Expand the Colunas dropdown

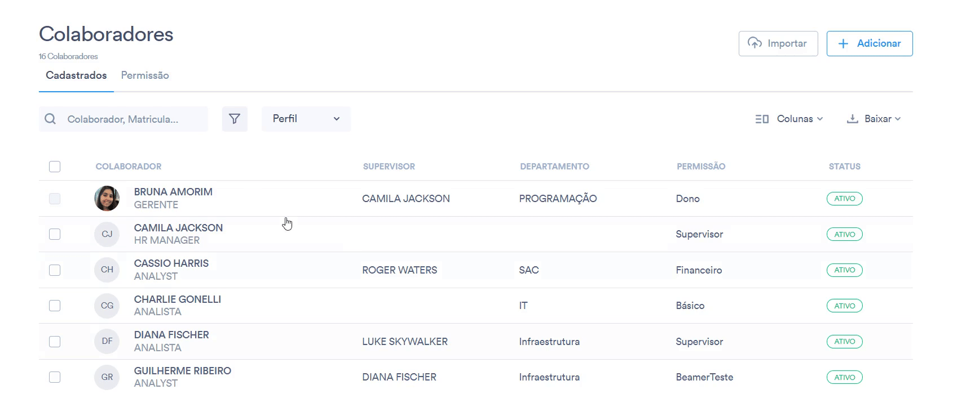pyautogui.click(x=789, y=119)
